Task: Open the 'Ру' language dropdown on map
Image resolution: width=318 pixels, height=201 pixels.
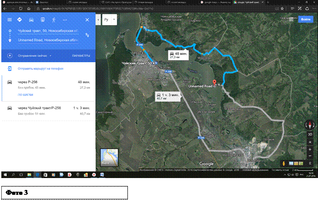Action: [109, 20]
